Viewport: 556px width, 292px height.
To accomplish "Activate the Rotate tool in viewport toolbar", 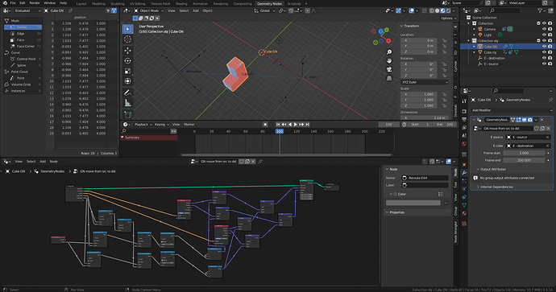I will pos(127,61).
